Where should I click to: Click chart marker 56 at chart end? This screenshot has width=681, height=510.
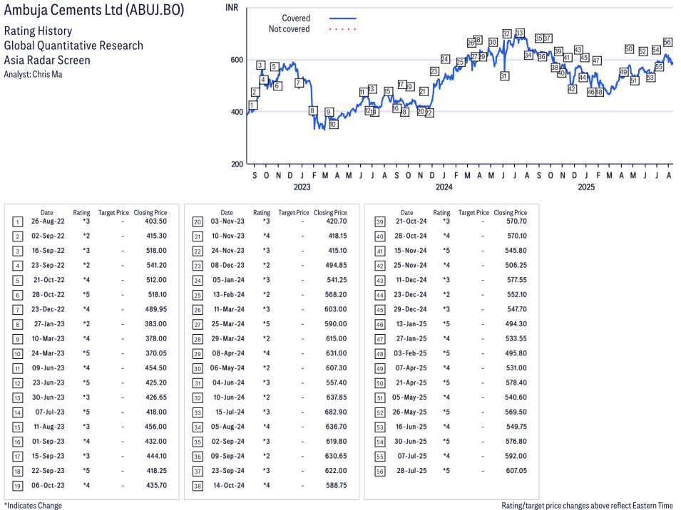667,42
